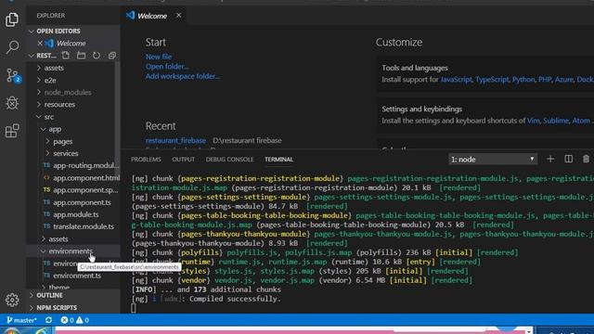Refresh the explorer file tree
The width and height of the screenshot is (594, 334).
(97, 56)
